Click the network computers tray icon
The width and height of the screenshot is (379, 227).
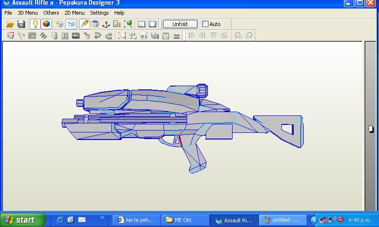pyautogui.click(x=324, y=220)
